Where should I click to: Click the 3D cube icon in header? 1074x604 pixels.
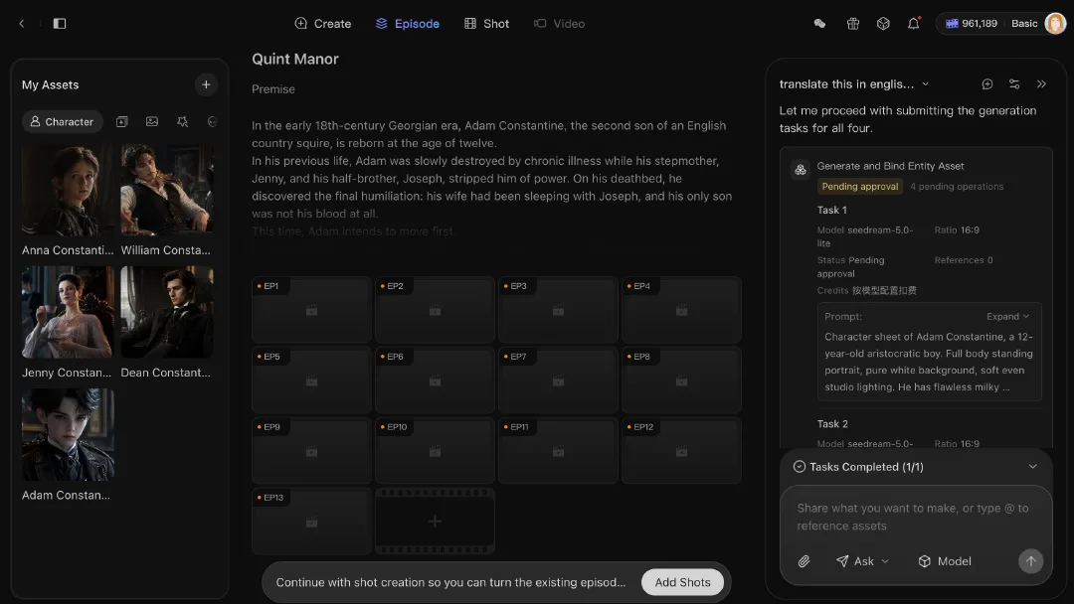pos(883,23)
